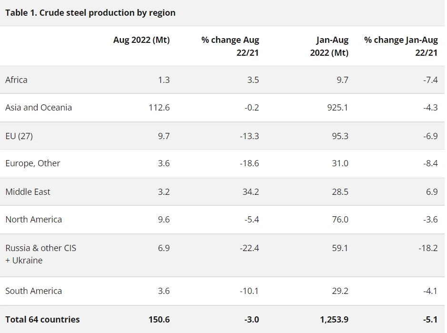447x333 pixels.
Task: Click Africa's Aug 2022 value 1.3
Action: tap(164, 80)
